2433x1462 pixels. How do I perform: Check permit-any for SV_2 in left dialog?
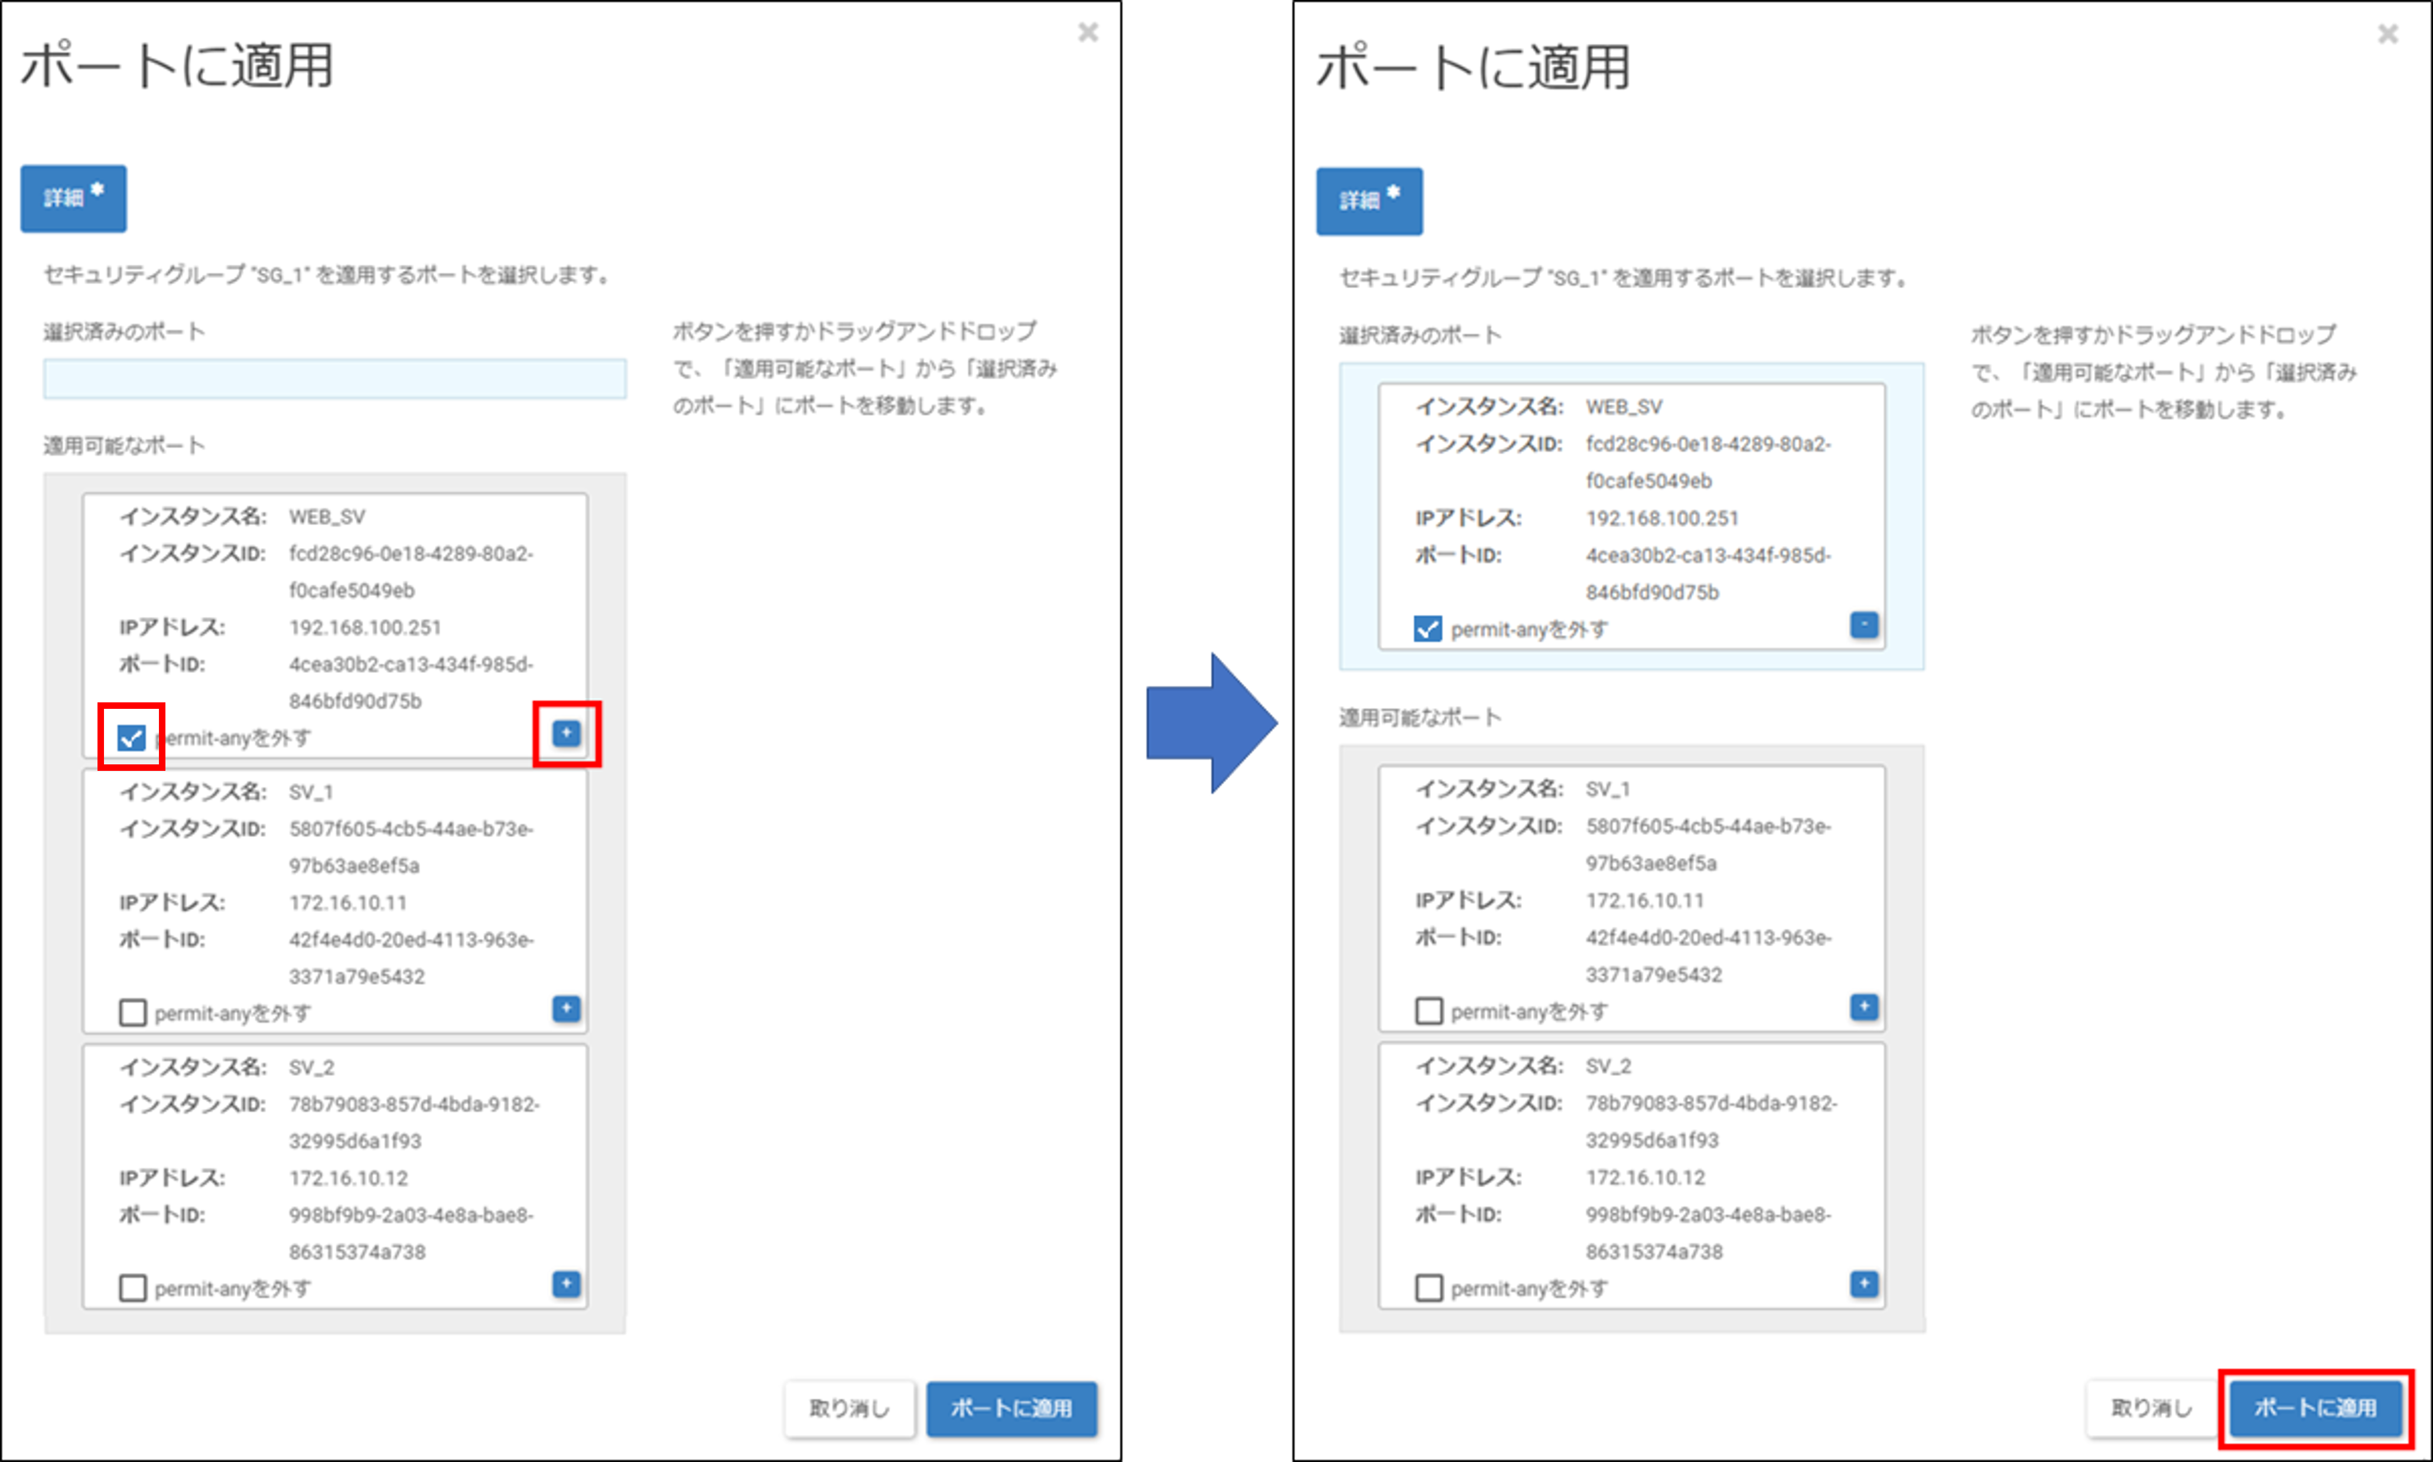(x=132, y=1288)
